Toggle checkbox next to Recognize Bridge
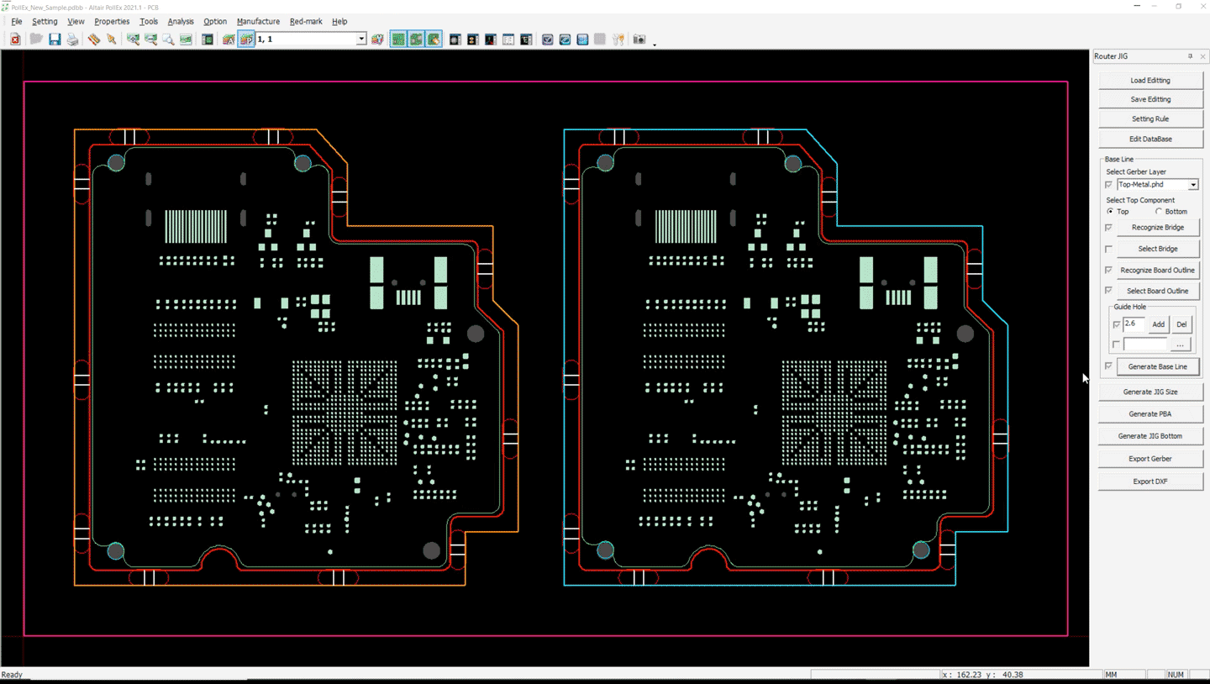The image size is (1210, 684). click(x=1108, y=228)
